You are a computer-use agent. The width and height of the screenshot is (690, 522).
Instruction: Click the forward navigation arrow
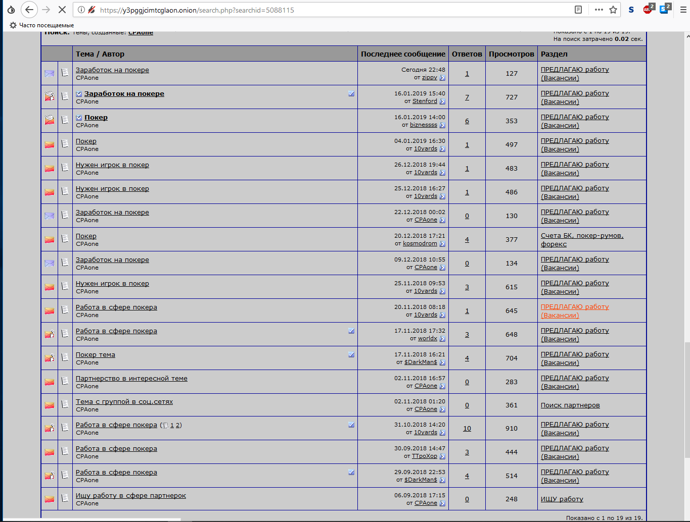point(46,10)
